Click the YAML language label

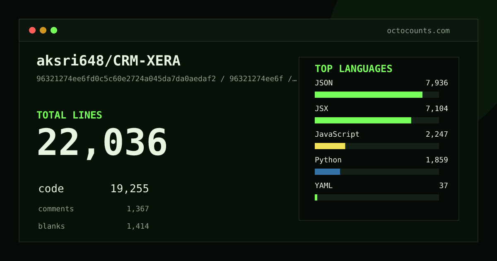click(x=323, y=186)
